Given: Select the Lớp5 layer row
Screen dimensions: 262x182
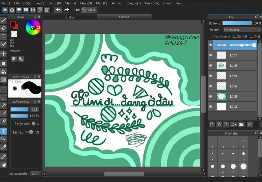Looking at the screenshot, I should point(233,76).
